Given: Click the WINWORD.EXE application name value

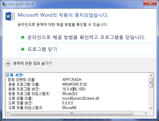Looking at the screenshot, I should (x=75, y=84).
